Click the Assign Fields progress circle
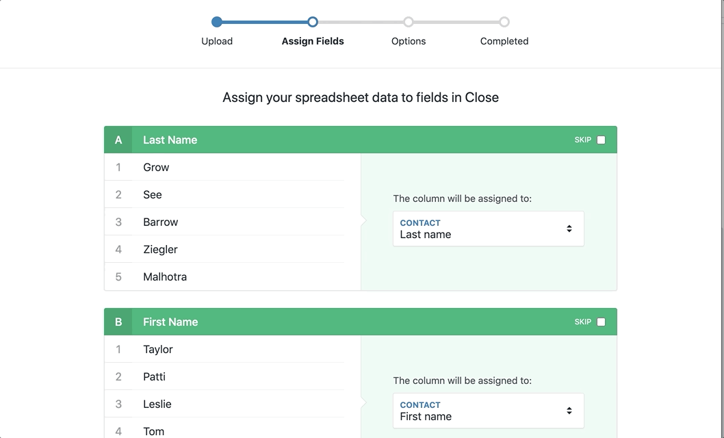 coord(313,22)
